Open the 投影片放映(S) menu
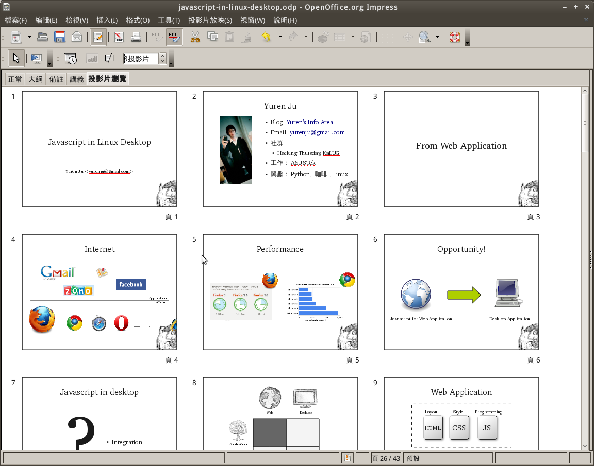This screenshot has width=594, height=466. click(x=210, y=21)
